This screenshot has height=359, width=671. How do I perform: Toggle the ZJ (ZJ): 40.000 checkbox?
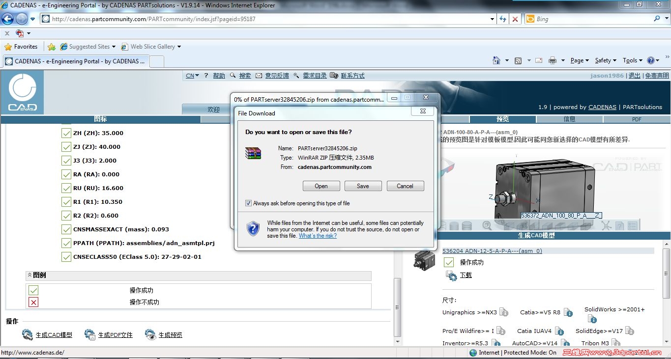pos(66,147)
